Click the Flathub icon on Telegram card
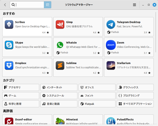This screenshot has height=126, width=158. coord(109,32)
